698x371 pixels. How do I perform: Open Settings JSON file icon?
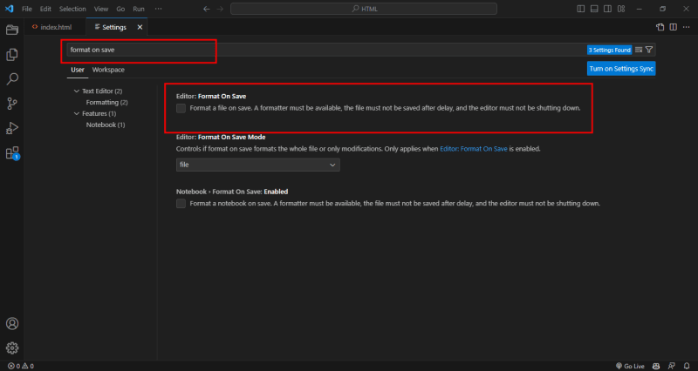[x=660, y=27]
